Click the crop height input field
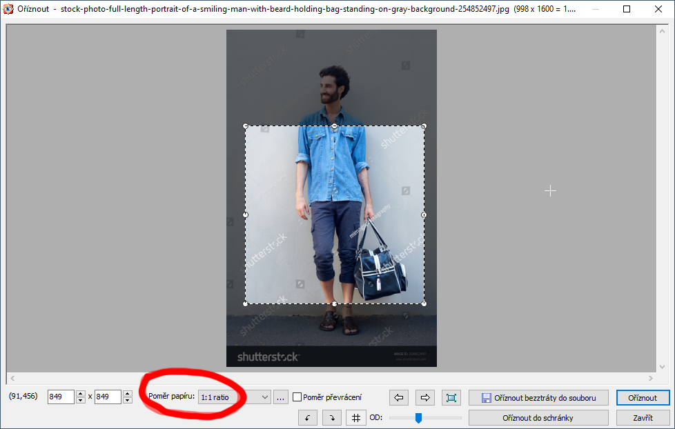The width and height of the screenshot is (675, 429). [x=107, y=397]
